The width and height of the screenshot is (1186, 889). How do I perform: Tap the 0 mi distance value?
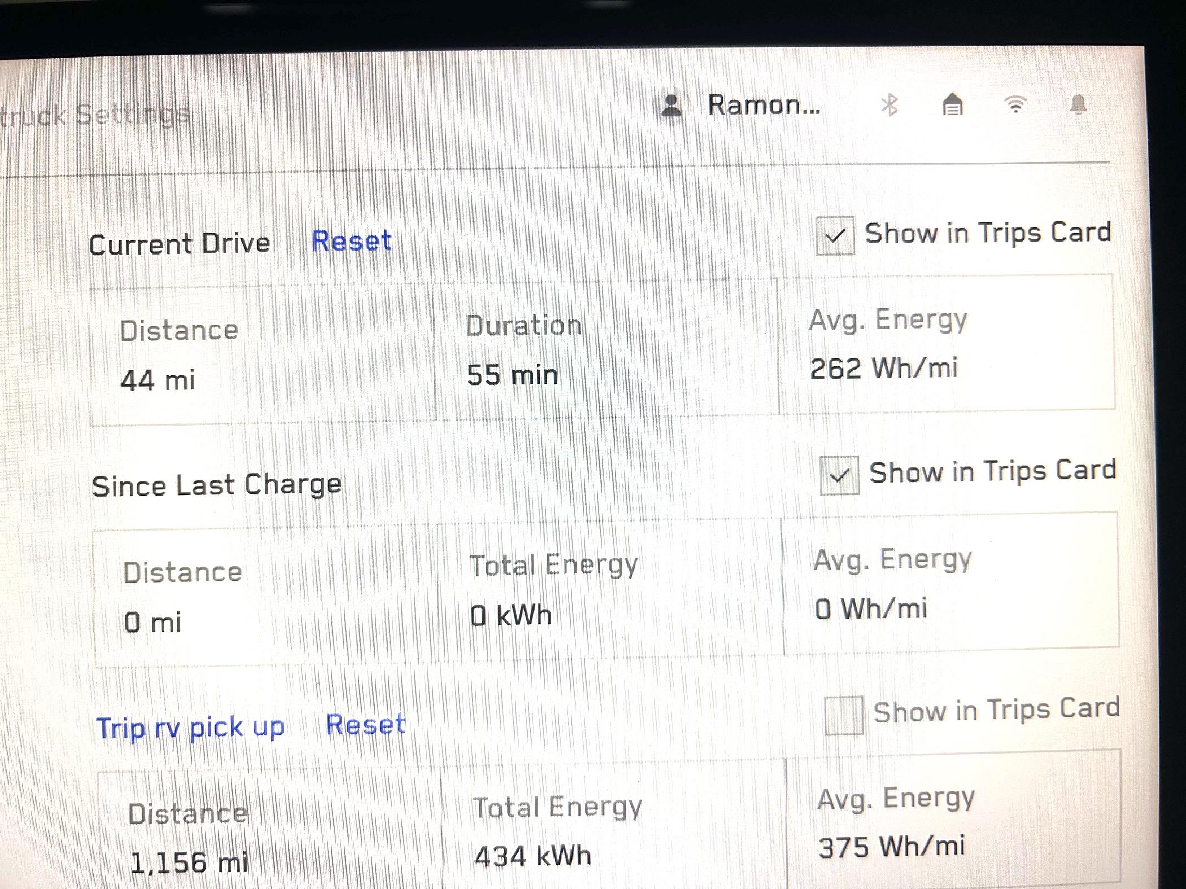[x=152, y=622]
